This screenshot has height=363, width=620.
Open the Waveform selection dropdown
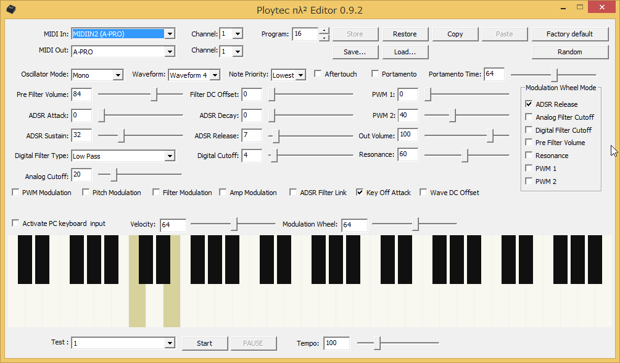[x=215, y=75]
